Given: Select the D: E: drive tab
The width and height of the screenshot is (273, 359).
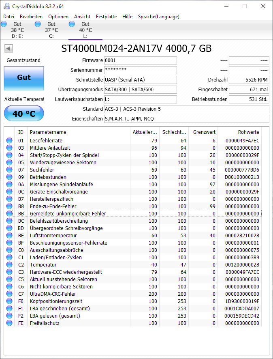Looking at the screenshot, I should click(x=17, y=30).
